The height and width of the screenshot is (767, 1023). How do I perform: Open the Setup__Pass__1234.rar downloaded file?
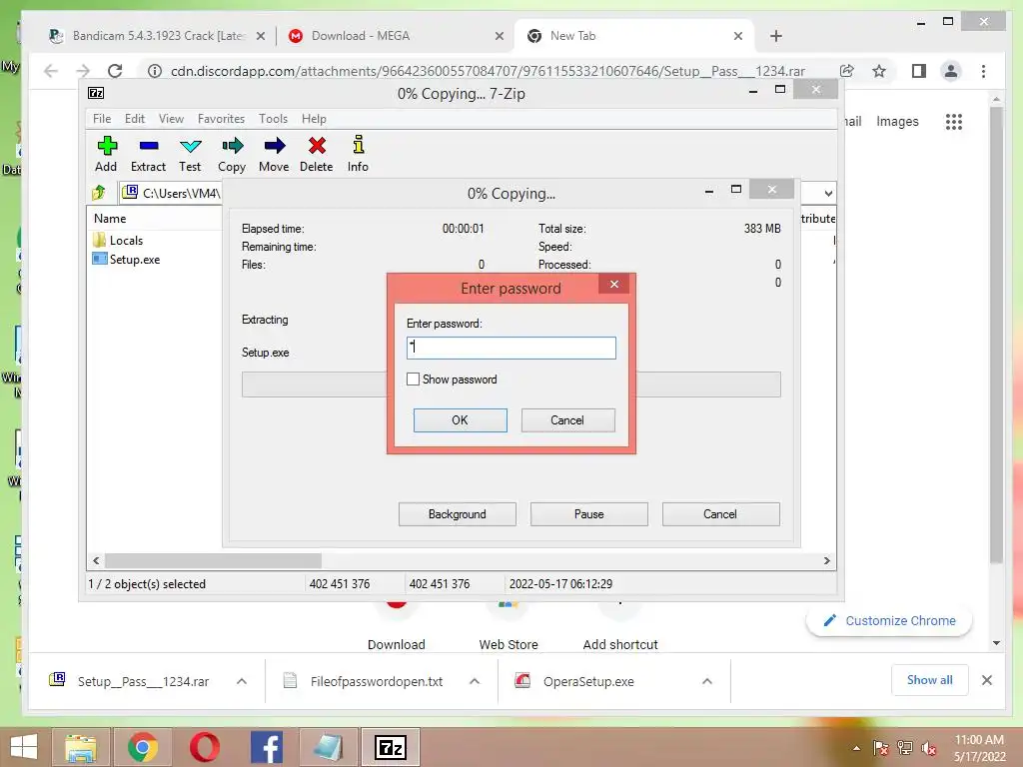(x=142, y=681)
